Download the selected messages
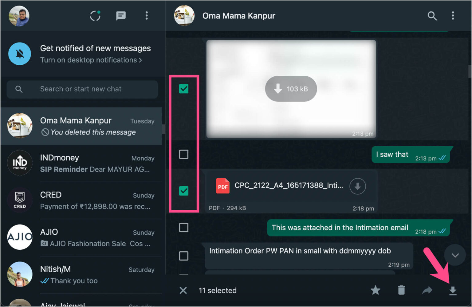Screen dimensions: 472x307 pos(453,290)
